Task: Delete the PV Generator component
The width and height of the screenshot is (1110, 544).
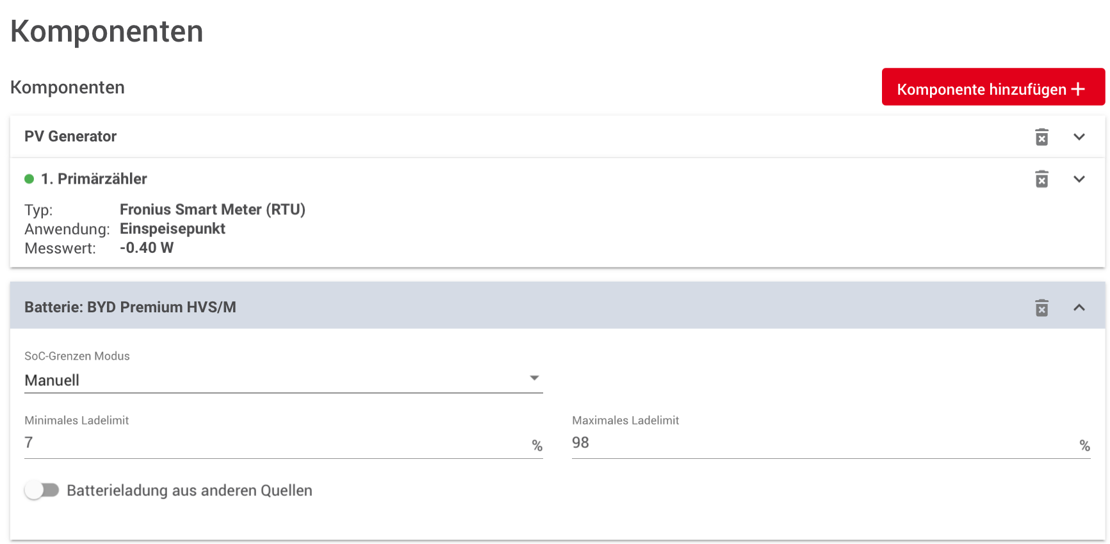Action: pos(1041,137)
